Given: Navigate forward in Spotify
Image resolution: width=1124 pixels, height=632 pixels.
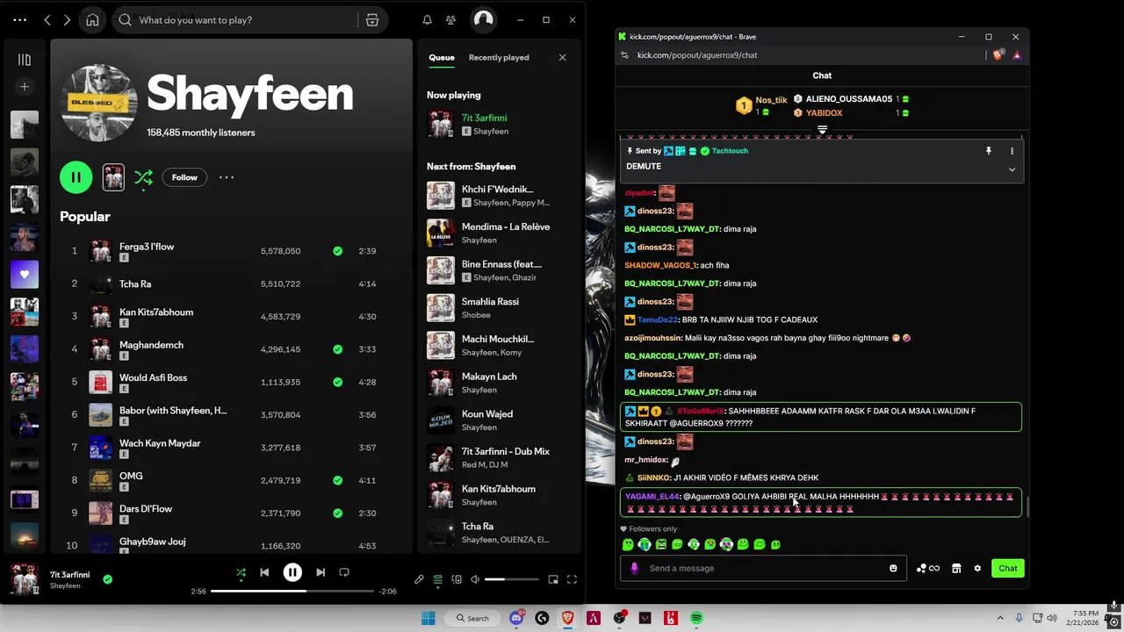Looking at the screenshot, I should (x=67, y=19).
